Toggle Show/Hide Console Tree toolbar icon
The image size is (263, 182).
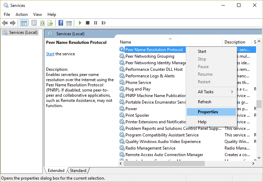pyautogui.click(x=24, y=23)
